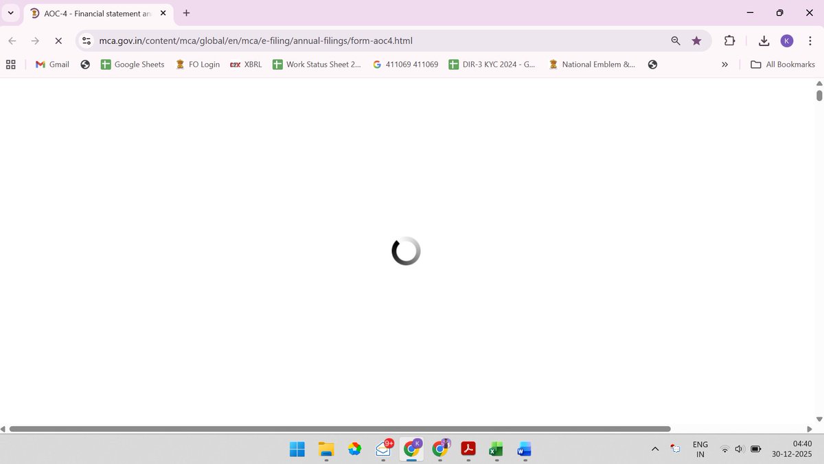Click the battery tray icon
The height and width of the screenshot is (464, 824).
point(755,449)
